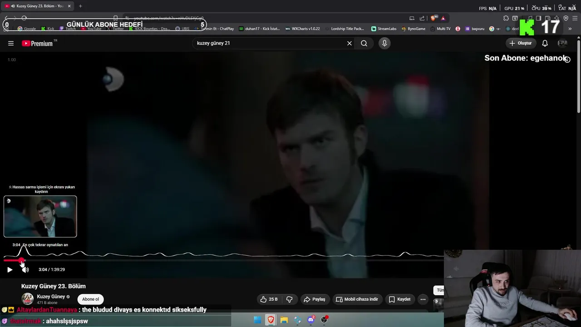Open the account avatar menu

[x=562, y=43]
